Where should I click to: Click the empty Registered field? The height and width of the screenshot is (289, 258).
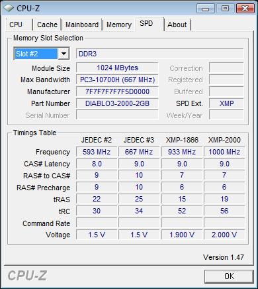226,80
